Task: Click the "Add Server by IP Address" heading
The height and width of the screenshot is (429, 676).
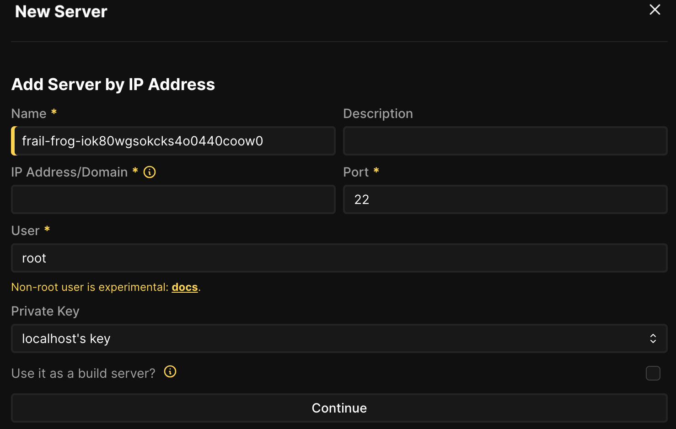Action: click(x=113, y=85)
